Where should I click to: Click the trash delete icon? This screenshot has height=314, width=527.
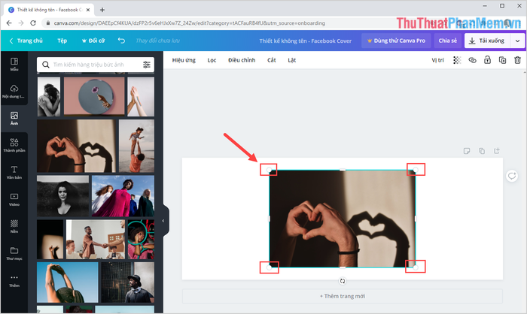518,60
